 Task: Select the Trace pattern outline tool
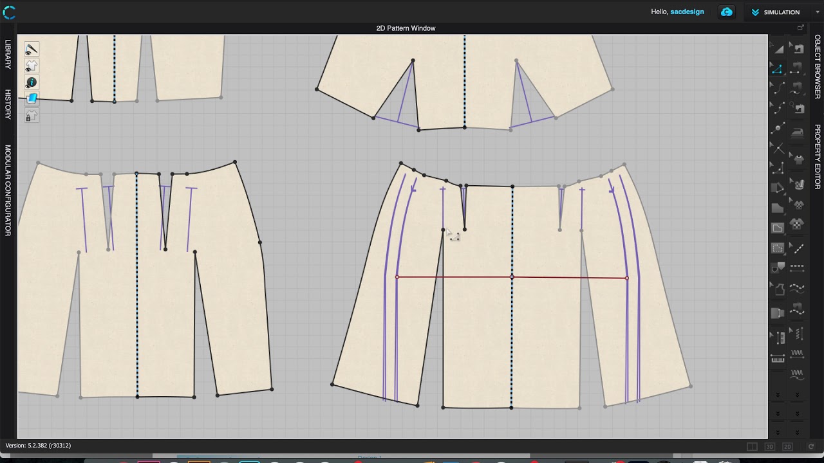click(x=778, y=288)
